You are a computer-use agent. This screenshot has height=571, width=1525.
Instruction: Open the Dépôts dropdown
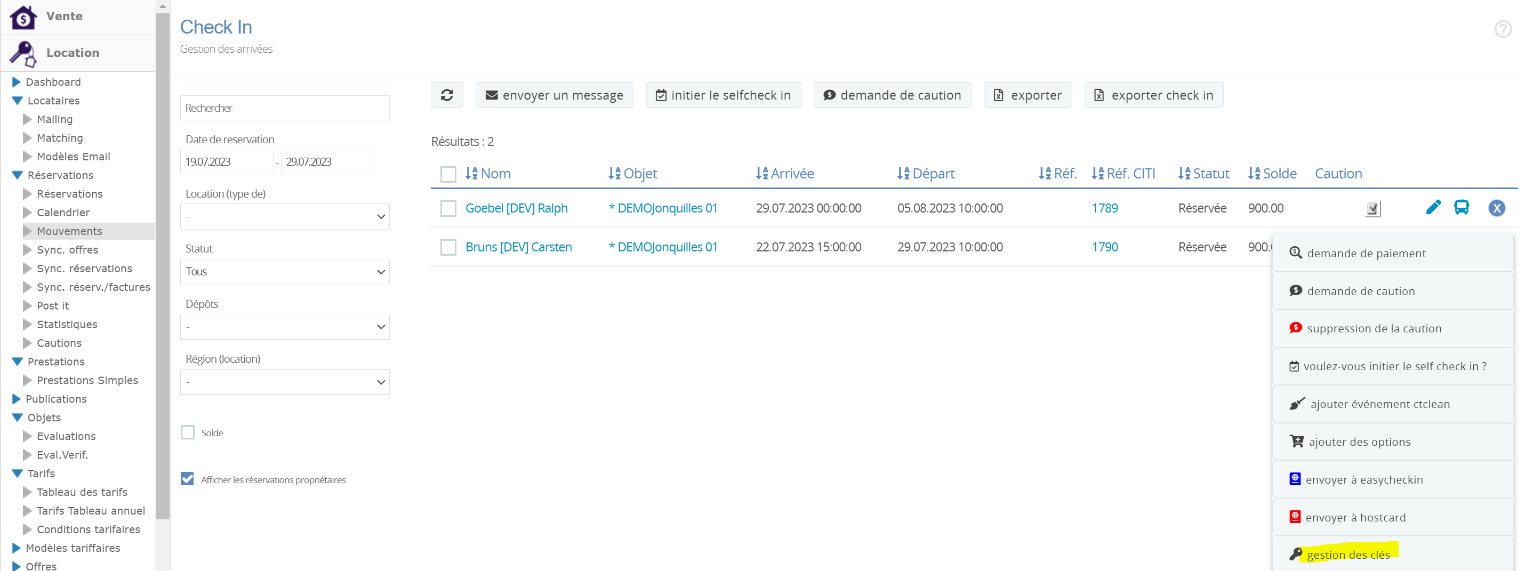(x=285, y=327)
